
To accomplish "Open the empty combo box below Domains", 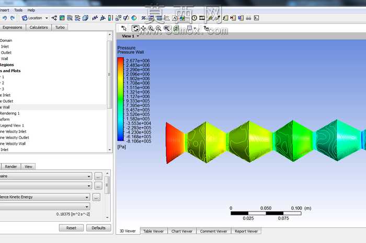I will point(45,186).
